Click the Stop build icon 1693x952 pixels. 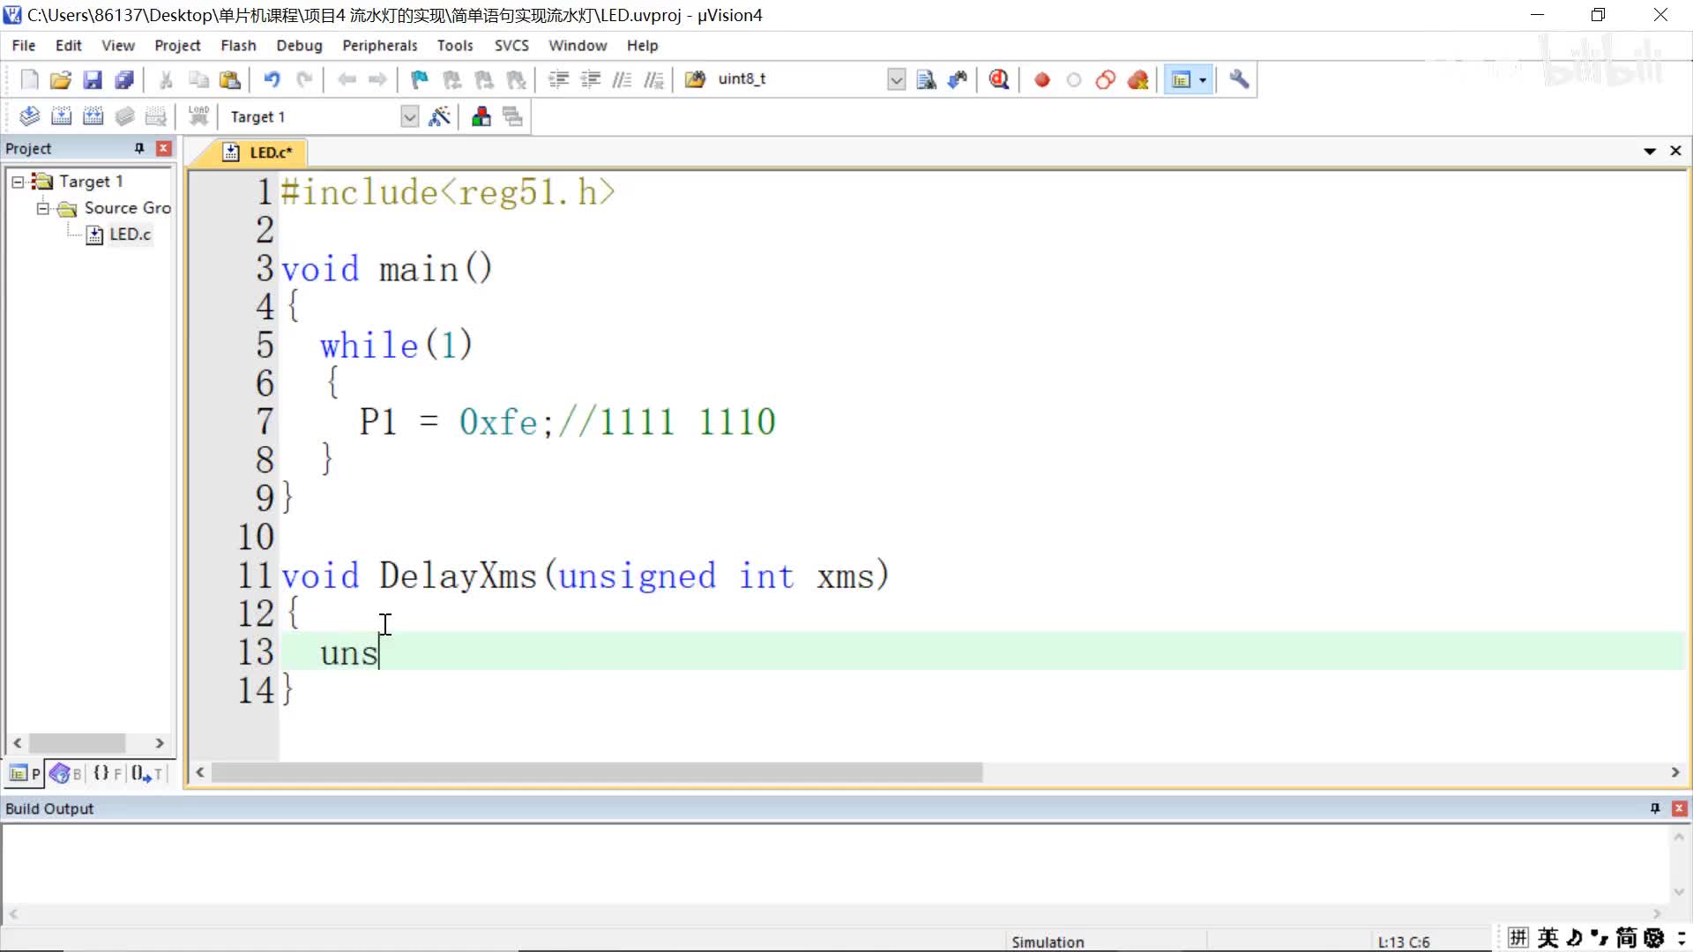coord(156,116)
